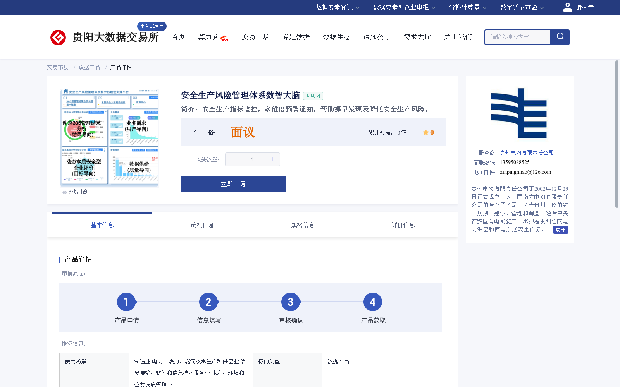Click the search content input field
620x387 pixels.
(518, 37)
